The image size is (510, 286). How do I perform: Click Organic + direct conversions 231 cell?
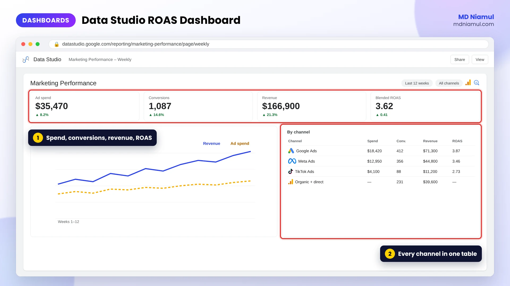400,182
